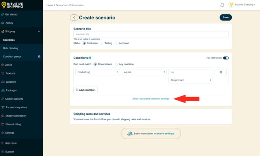
Task: Focus the scenario title field
Action: pos(151,34)
